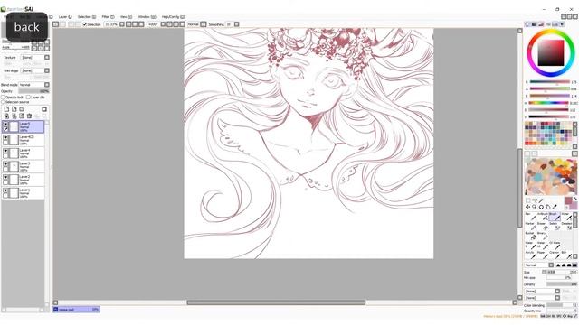
Task: Click the Color blending slider
Action: (561, 305)
